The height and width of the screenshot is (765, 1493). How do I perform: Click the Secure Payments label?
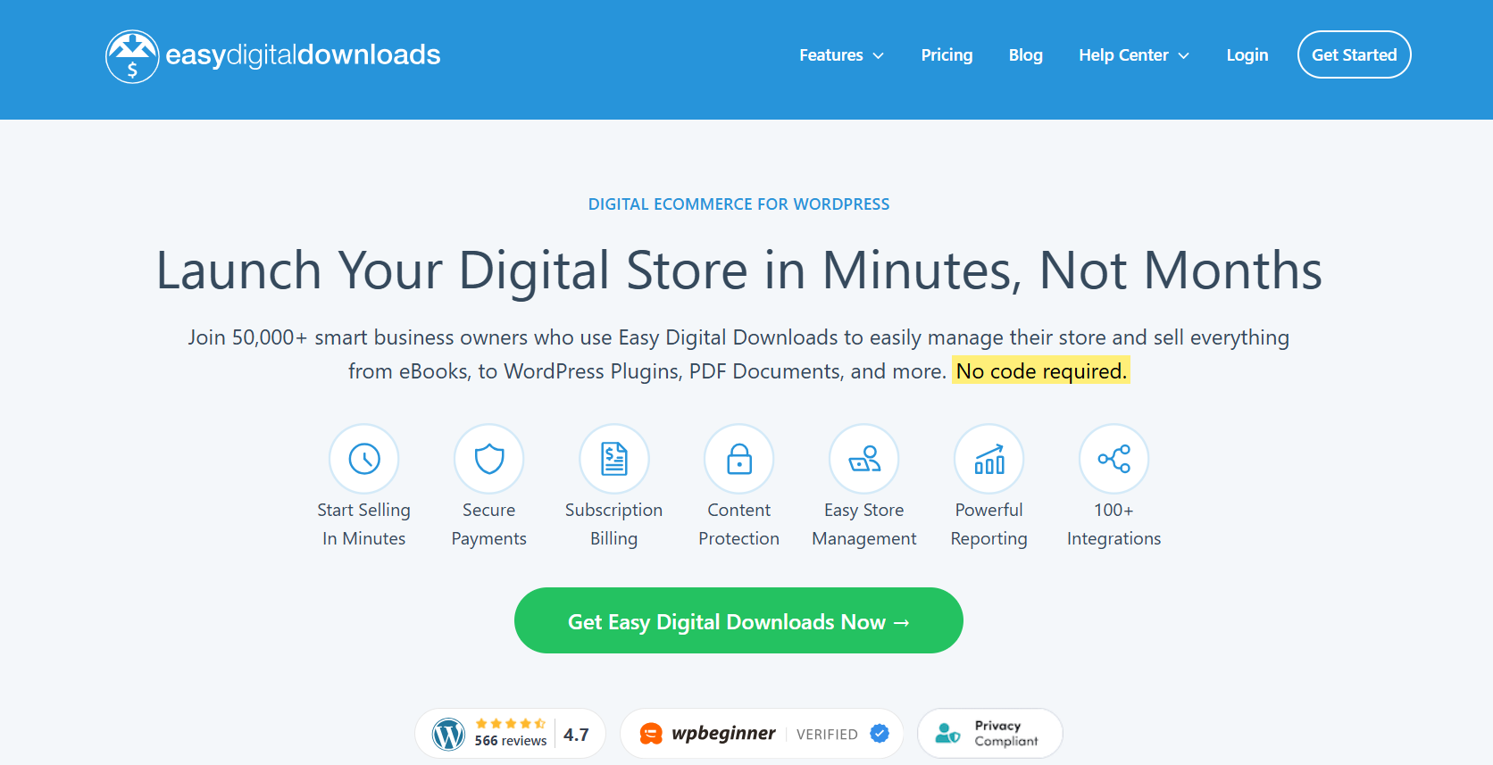pos(489,524)
